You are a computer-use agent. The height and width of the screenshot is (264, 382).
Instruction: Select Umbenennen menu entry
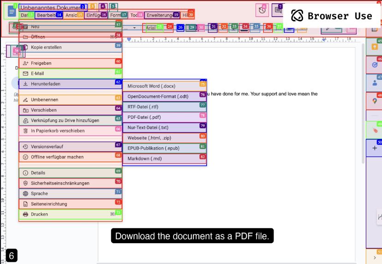coord(71,100)
